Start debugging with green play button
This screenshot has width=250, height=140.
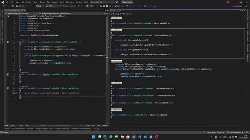pos(61,6)
